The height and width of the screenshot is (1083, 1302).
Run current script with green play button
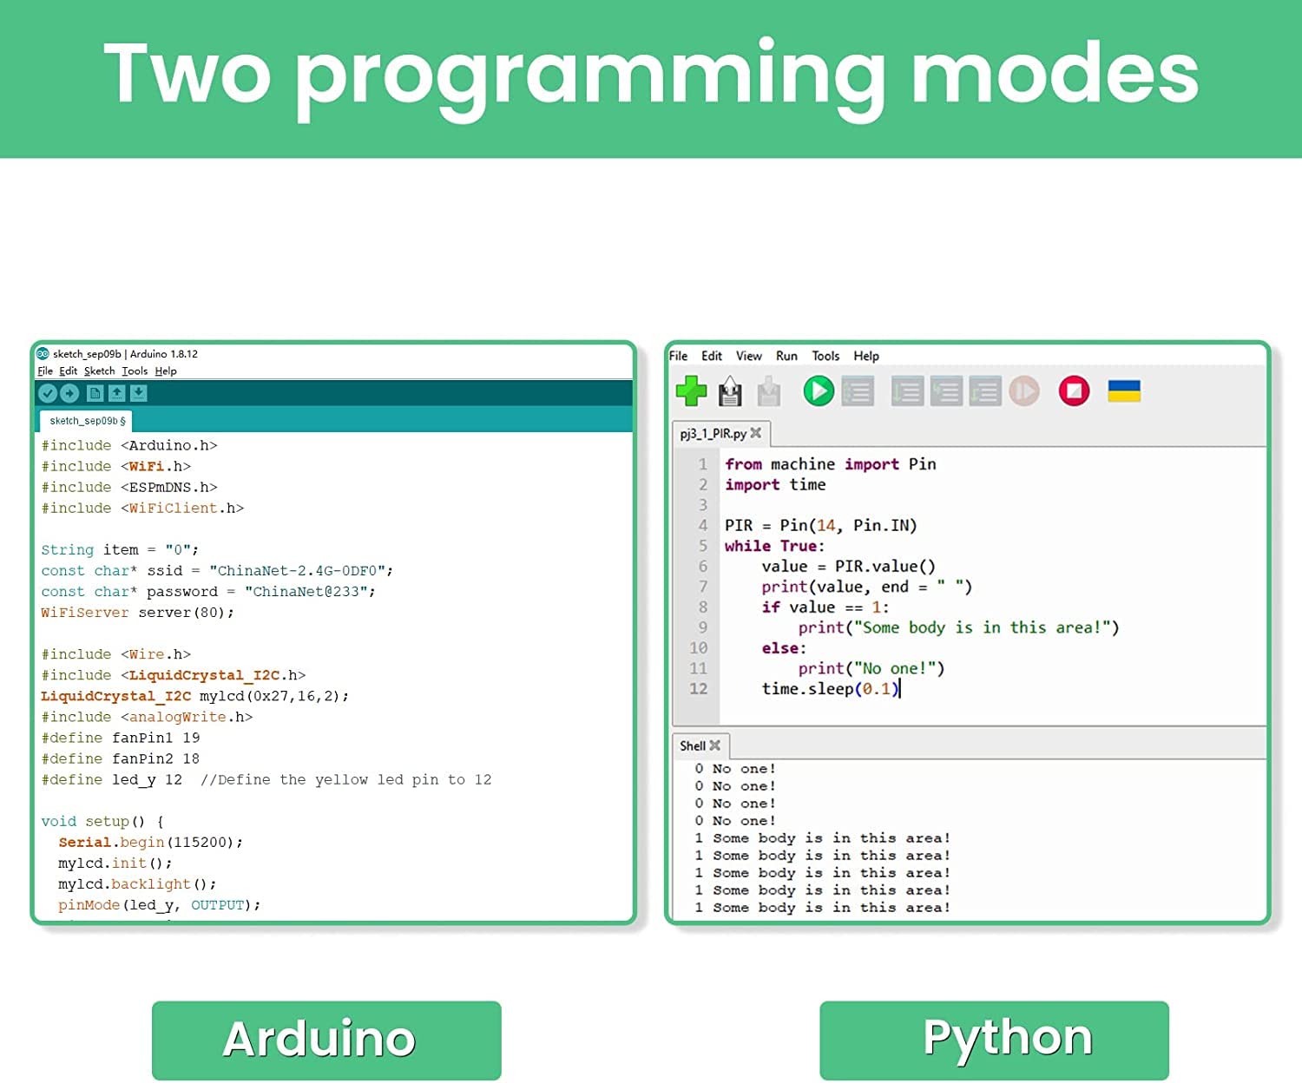(x=818, y=391)
